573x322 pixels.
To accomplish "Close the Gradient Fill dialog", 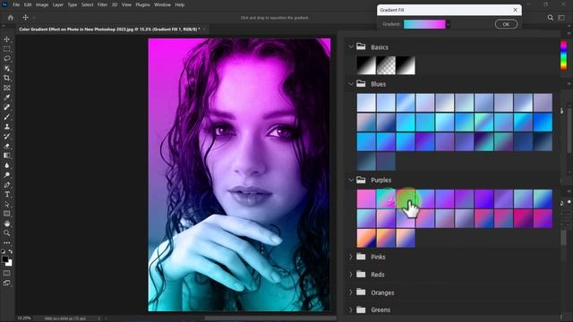I will point(516,10).
